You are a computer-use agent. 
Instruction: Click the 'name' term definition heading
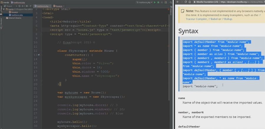click(182, 98)
